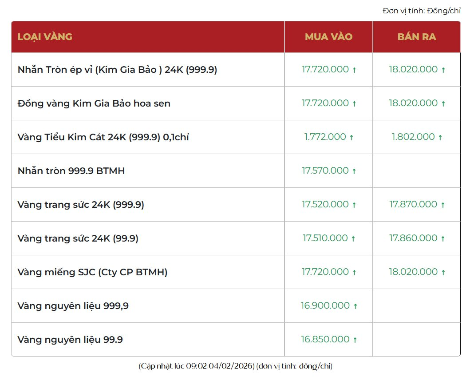Viewport: 474px width, 377px height.
Task: Click the Đơn vị tính: Đồng/chỉ text at top
Action: tap(421, 11)
